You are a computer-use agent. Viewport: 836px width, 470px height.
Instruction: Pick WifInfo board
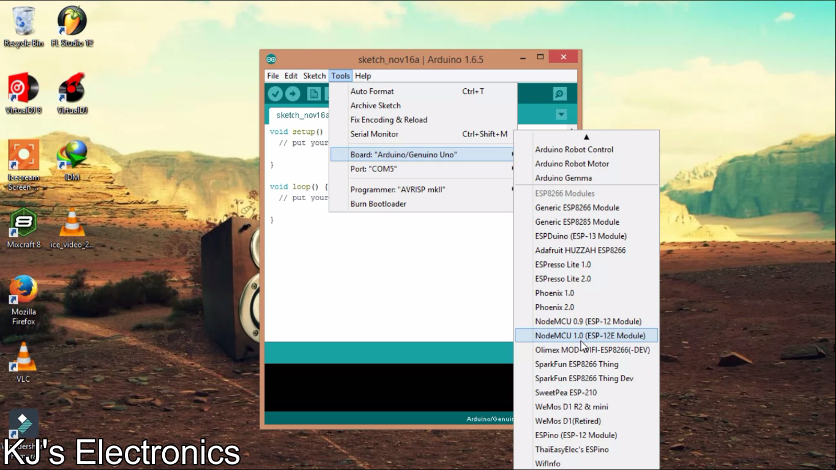587,463
